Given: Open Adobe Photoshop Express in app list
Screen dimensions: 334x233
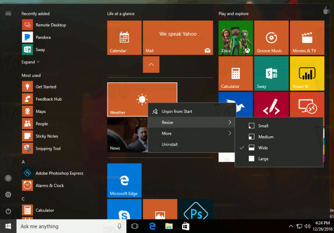Looking at the screenshot, I should [x=53, y=173].
